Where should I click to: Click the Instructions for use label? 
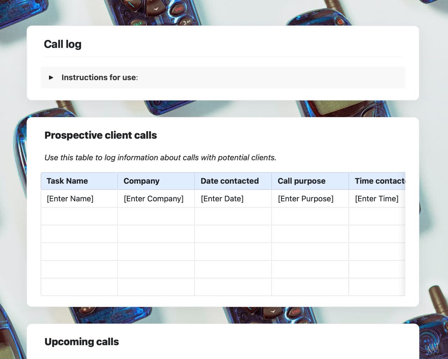point(99,77)
